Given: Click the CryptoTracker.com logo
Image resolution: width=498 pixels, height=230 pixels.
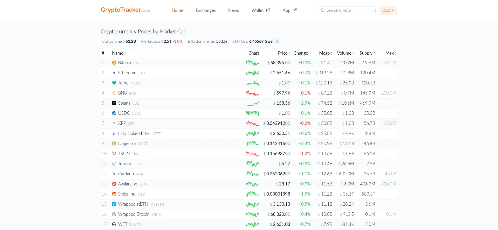Looking at the screenshot, I should pyautogui.click(x=125, y=10).
